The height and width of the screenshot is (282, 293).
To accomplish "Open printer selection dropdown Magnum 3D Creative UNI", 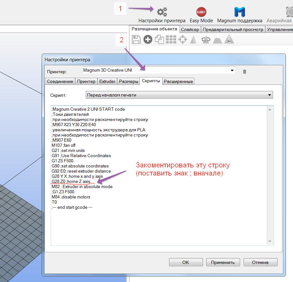I will 159,70.
